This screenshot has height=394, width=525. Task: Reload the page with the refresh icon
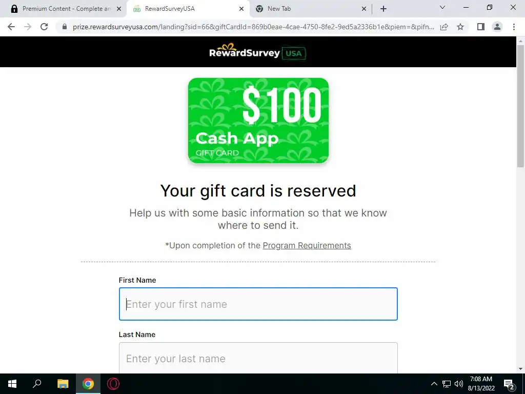pos(44,27)
